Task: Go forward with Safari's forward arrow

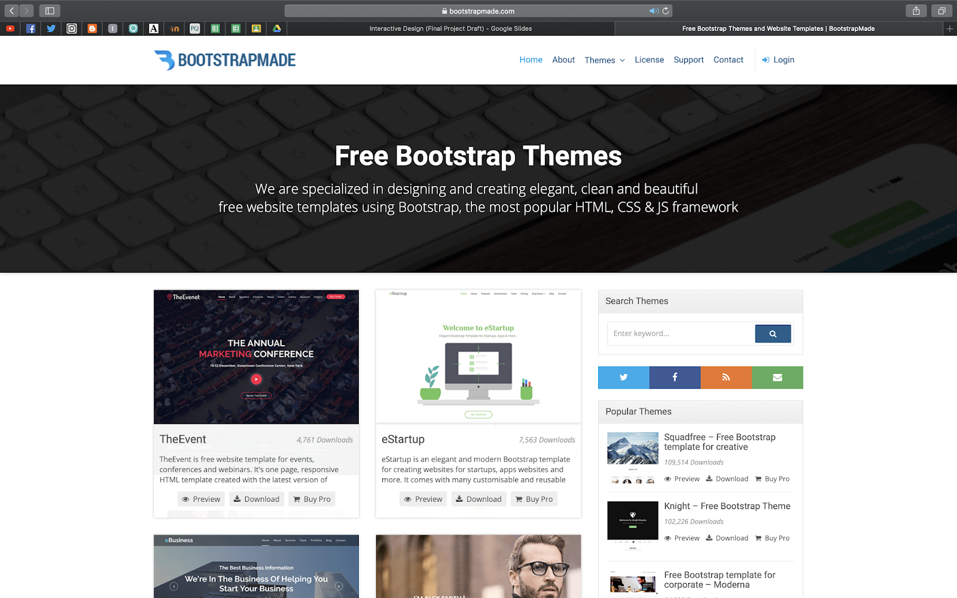Action: [x=26, y=11]
